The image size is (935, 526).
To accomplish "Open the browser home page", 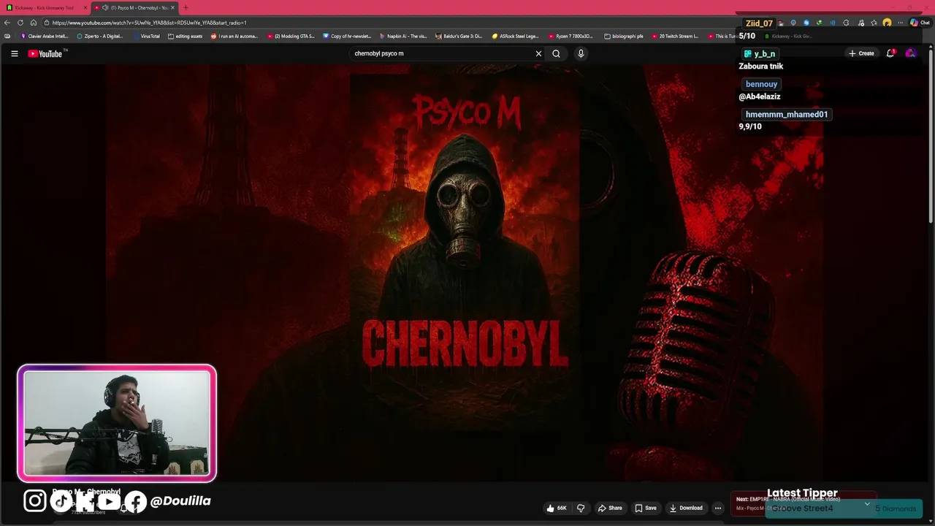I will pos(33,23).
